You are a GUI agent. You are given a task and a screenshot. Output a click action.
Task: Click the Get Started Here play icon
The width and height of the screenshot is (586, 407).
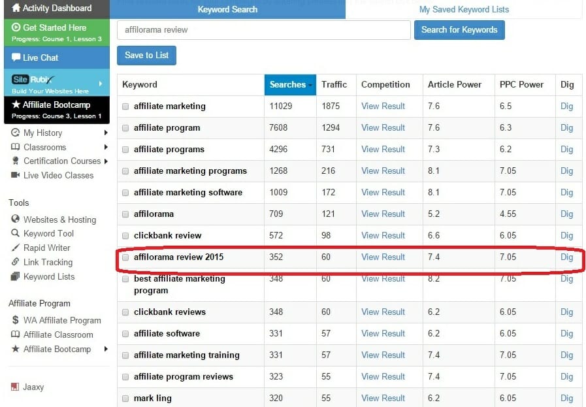[16, 27]
